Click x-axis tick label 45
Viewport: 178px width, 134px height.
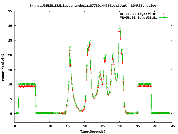(173, 126)
